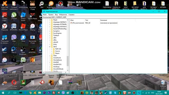Open the Bandicam desktop shortcut

[x=60, y=5]
